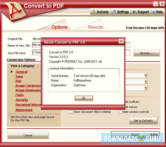The image size is (166, 147).
Task: Select the Save category link
Action: coord(19,76)
